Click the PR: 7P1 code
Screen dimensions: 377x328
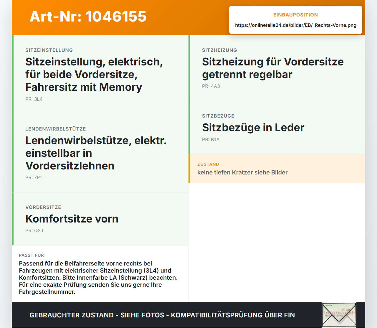(x=34, y=178)
